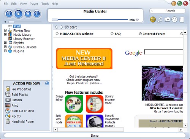Click the G-Force visualization image

click(x=162, y=83)
